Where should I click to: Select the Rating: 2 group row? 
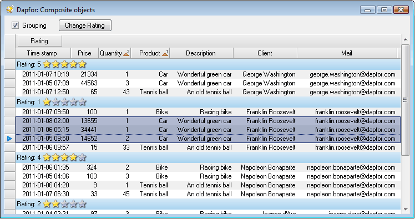(x=207, y=204)
